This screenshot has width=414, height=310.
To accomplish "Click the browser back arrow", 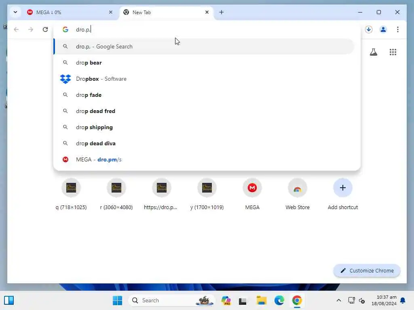I will tap(16, 29).
